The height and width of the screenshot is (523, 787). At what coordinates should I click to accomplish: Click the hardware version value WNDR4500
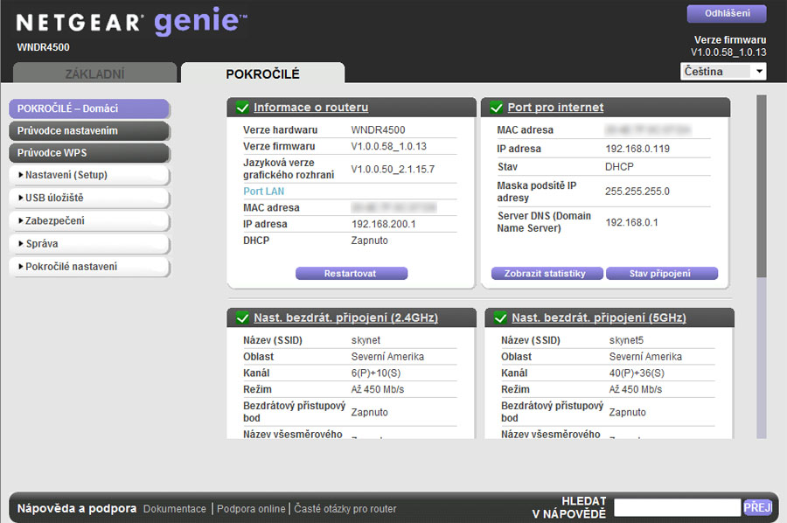pyautogui.click(x=378, y=130)
